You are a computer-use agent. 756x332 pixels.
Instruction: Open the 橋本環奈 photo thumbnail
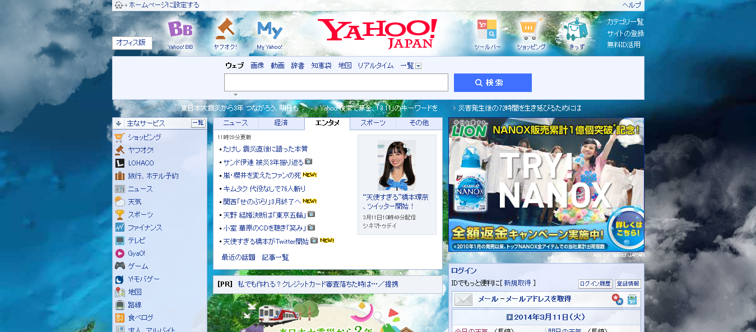click(x=397, y=165)
